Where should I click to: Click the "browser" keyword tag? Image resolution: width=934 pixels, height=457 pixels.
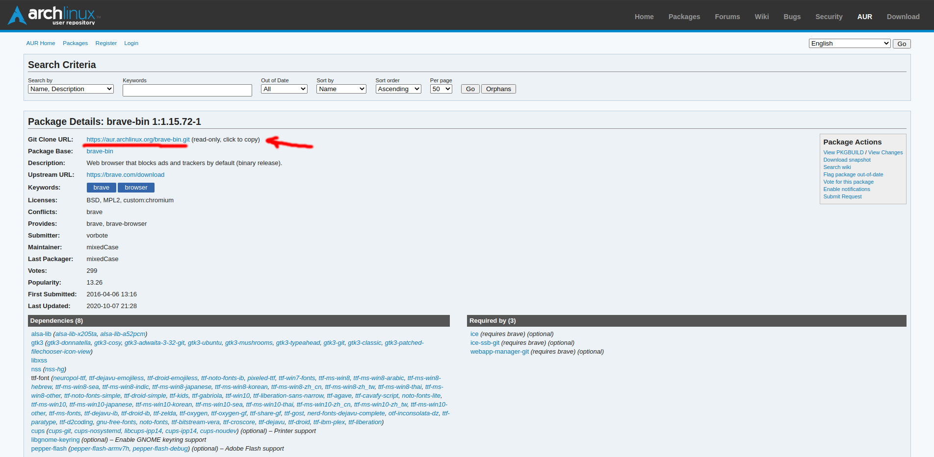coord(136,188)
